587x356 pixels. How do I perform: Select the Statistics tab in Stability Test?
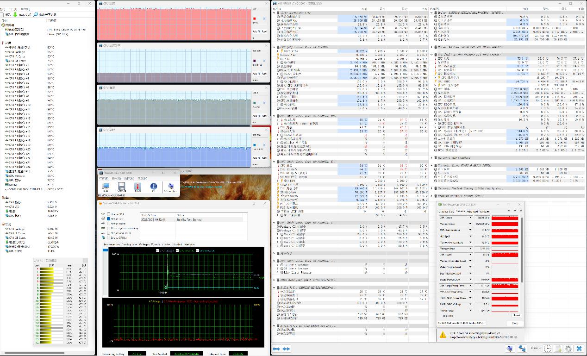[x=189, y=244]
